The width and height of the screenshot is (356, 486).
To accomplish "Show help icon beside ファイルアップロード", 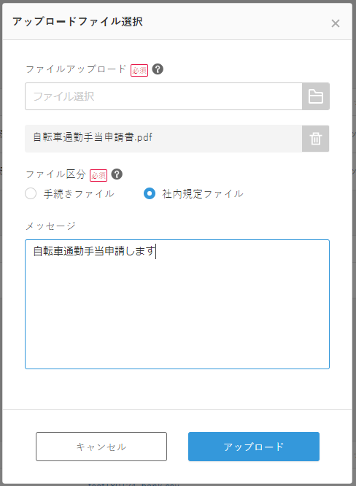I will (x=158, y=69).
